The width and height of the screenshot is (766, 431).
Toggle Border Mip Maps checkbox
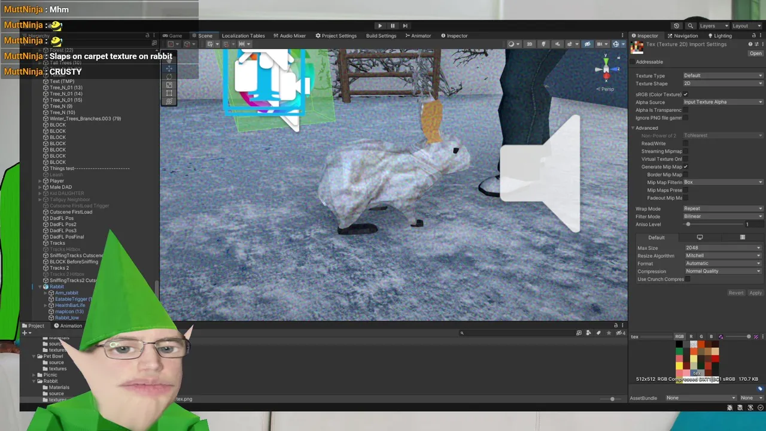686,175
